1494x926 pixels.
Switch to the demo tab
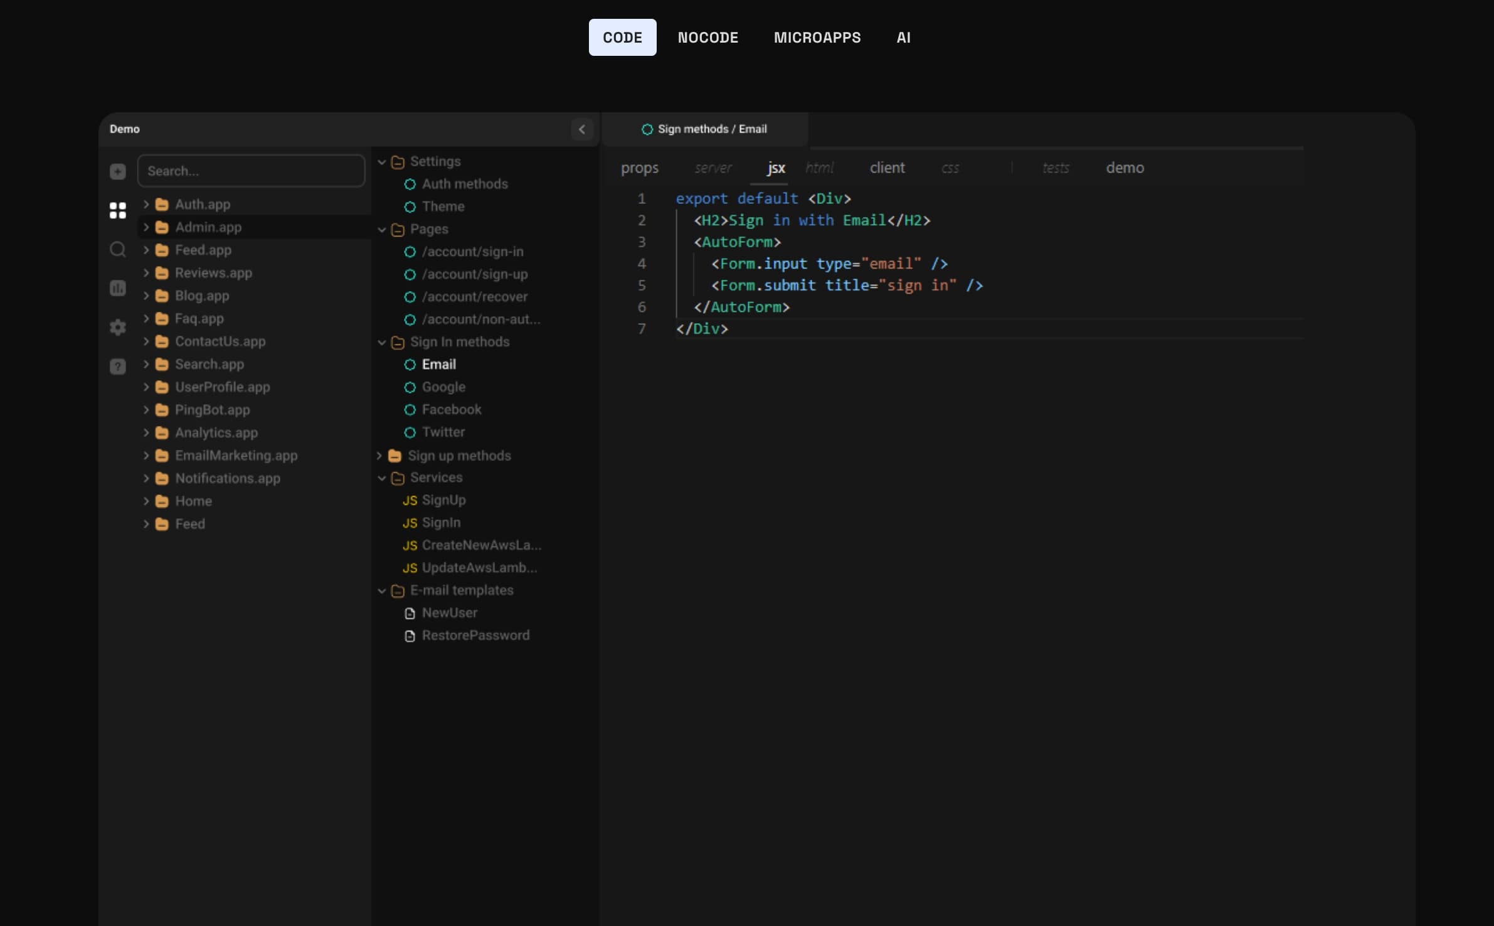(1124, 168)
